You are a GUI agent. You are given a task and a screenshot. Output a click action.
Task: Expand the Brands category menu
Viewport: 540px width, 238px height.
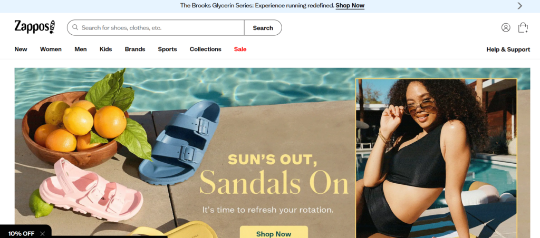point(135,49)
